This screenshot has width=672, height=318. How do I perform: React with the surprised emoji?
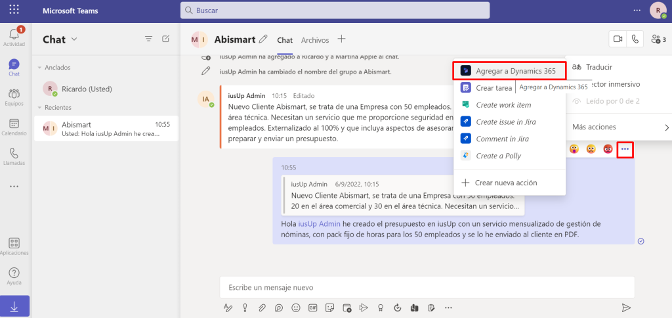pos(574,149)
